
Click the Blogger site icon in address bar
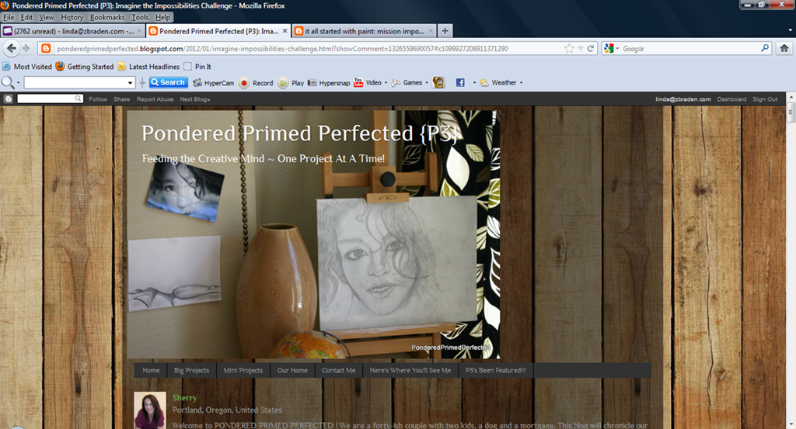click(x=46, y=49)
